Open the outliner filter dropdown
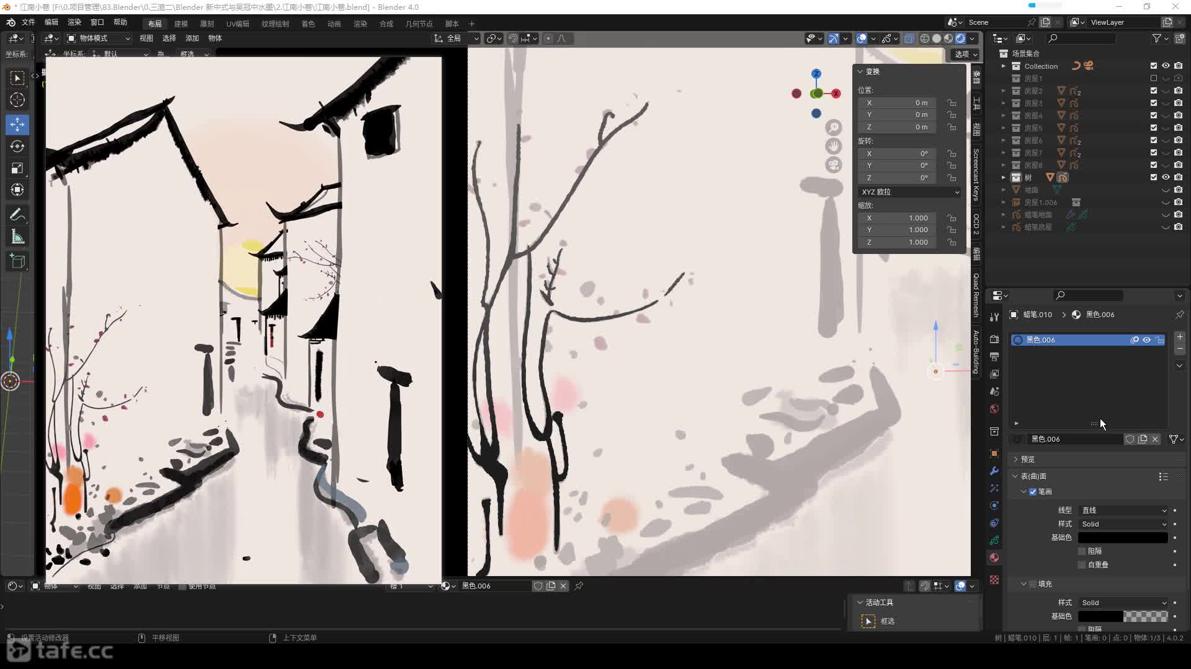1191x669 pixels. point(1160,38)
